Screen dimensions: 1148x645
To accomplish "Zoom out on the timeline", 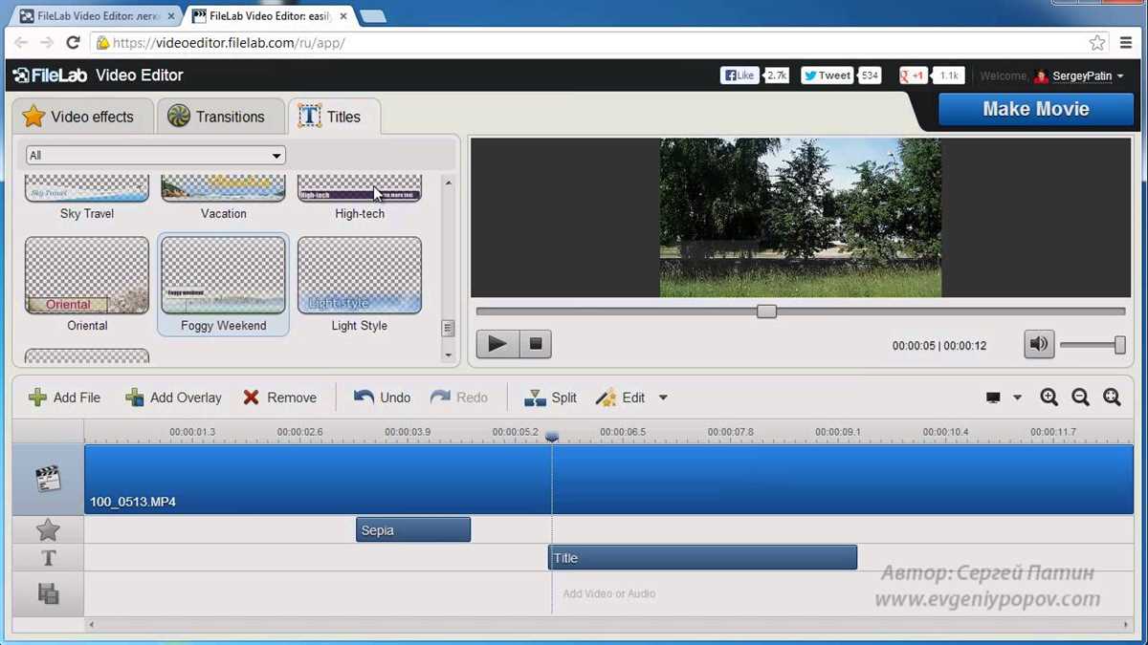I will click(x=1080, y=398).
